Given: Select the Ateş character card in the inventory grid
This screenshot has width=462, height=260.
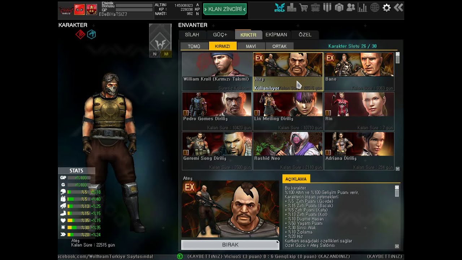Looking at the screenshot, I should [x=288, y=71].
